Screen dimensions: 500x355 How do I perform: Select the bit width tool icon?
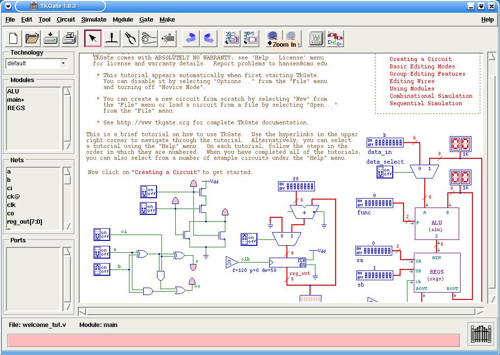[168, 38]
